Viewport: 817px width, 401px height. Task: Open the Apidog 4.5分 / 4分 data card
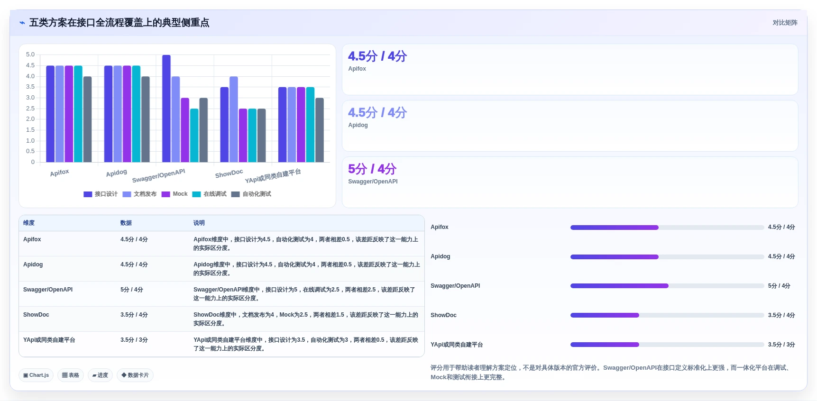pos(570,126)
